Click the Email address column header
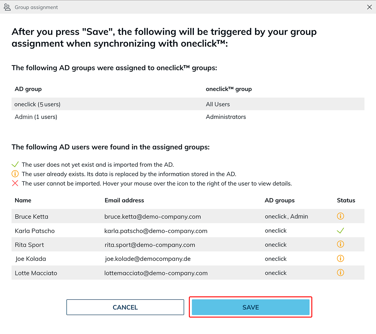This screenshot has height=334, width=376. pos(125,200)
